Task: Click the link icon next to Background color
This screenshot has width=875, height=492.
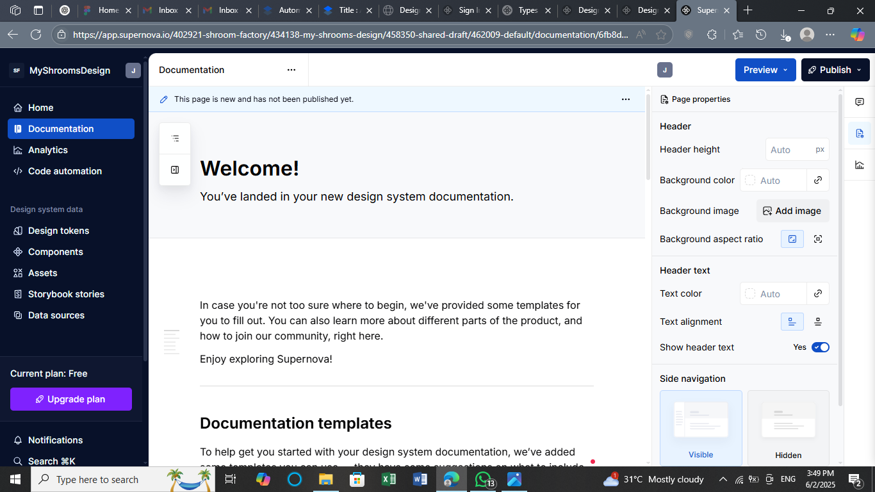Action: (817, 180)
